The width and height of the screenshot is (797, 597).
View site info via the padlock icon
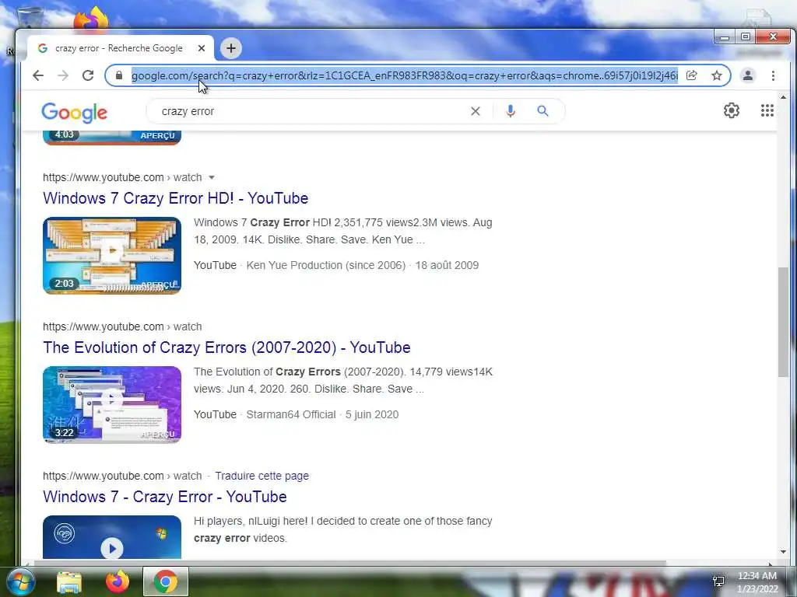[119, 75]
